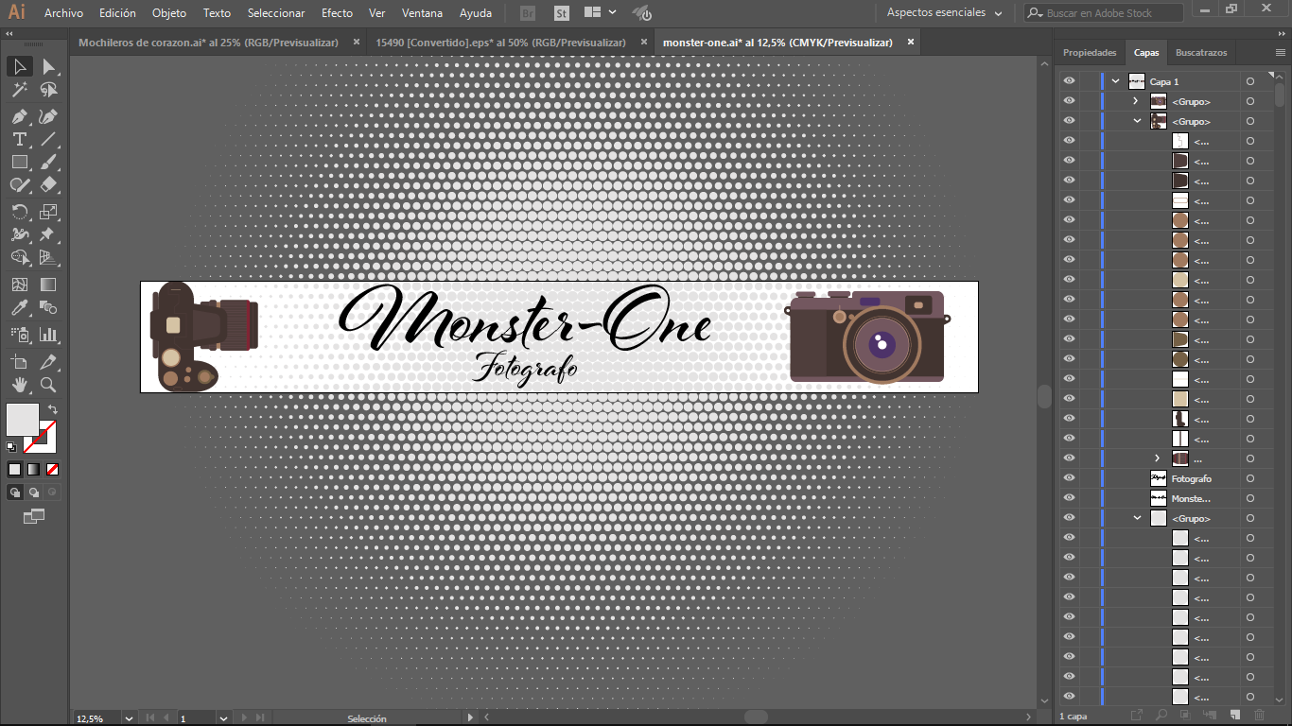
Task: Switch to Mochileros de corazon.ai document tab
Action: [208, 43]
